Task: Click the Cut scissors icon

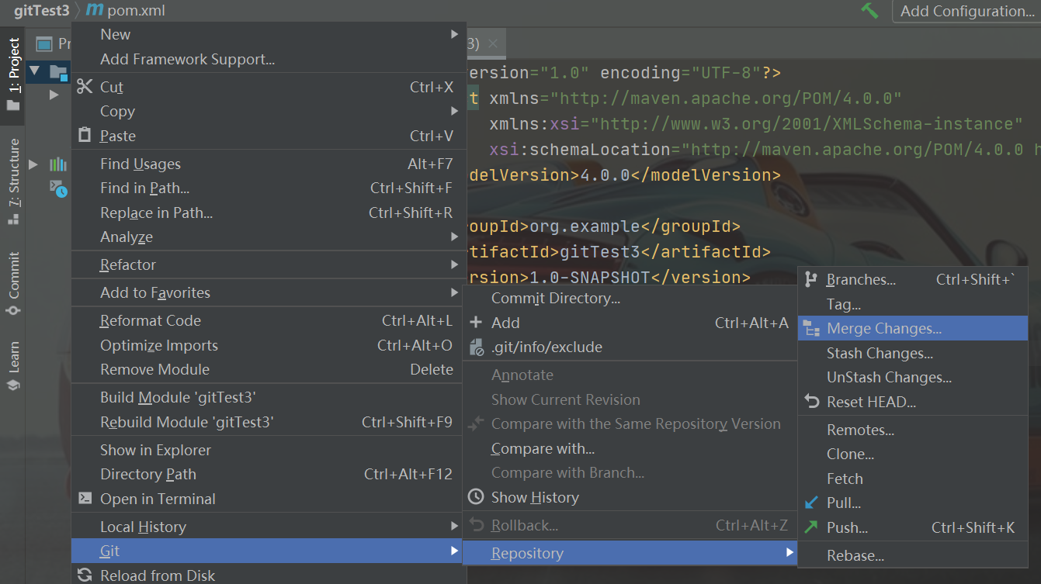Action: [x=85, y=87]
